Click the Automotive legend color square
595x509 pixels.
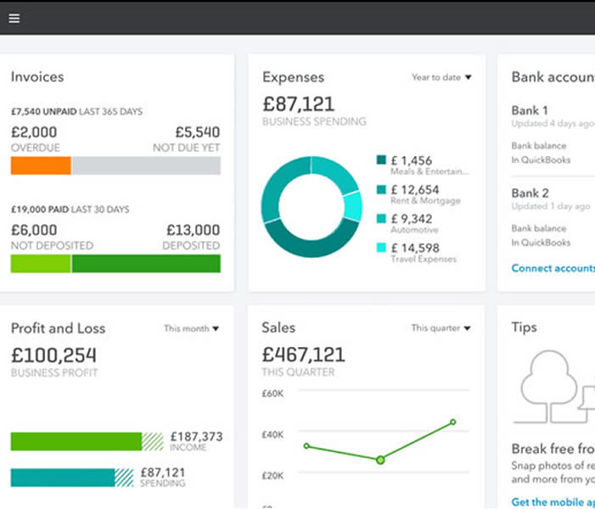(x=381, y=219)
